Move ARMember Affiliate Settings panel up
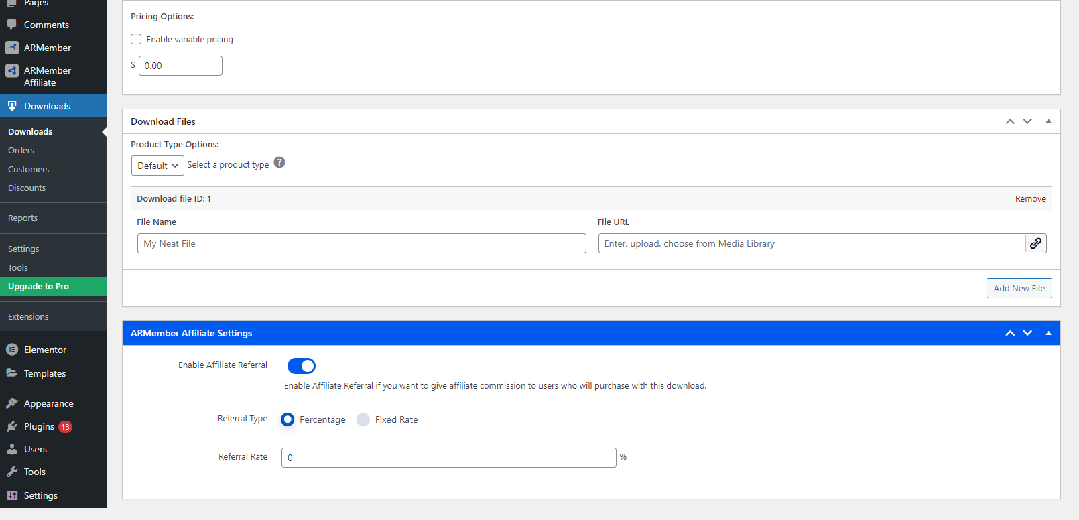This screenshot has height=520, width=1079. tap(1010, 333)
